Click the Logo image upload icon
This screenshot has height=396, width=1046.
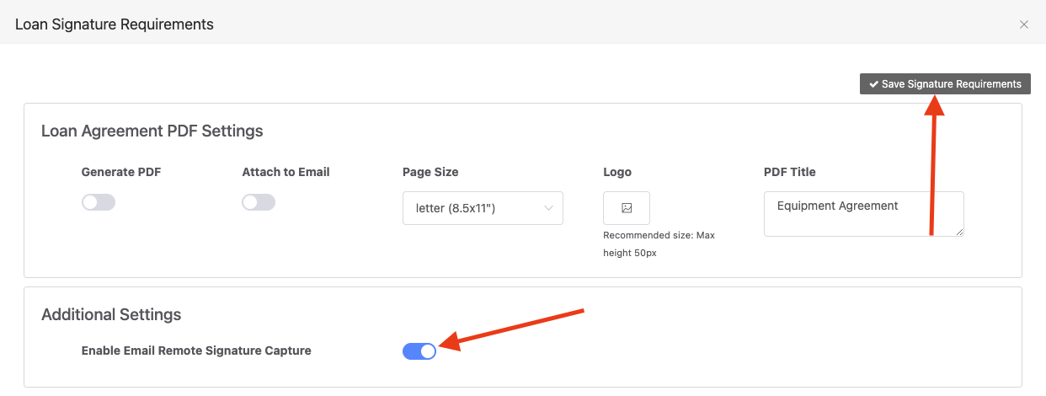(x=627, y=208)
